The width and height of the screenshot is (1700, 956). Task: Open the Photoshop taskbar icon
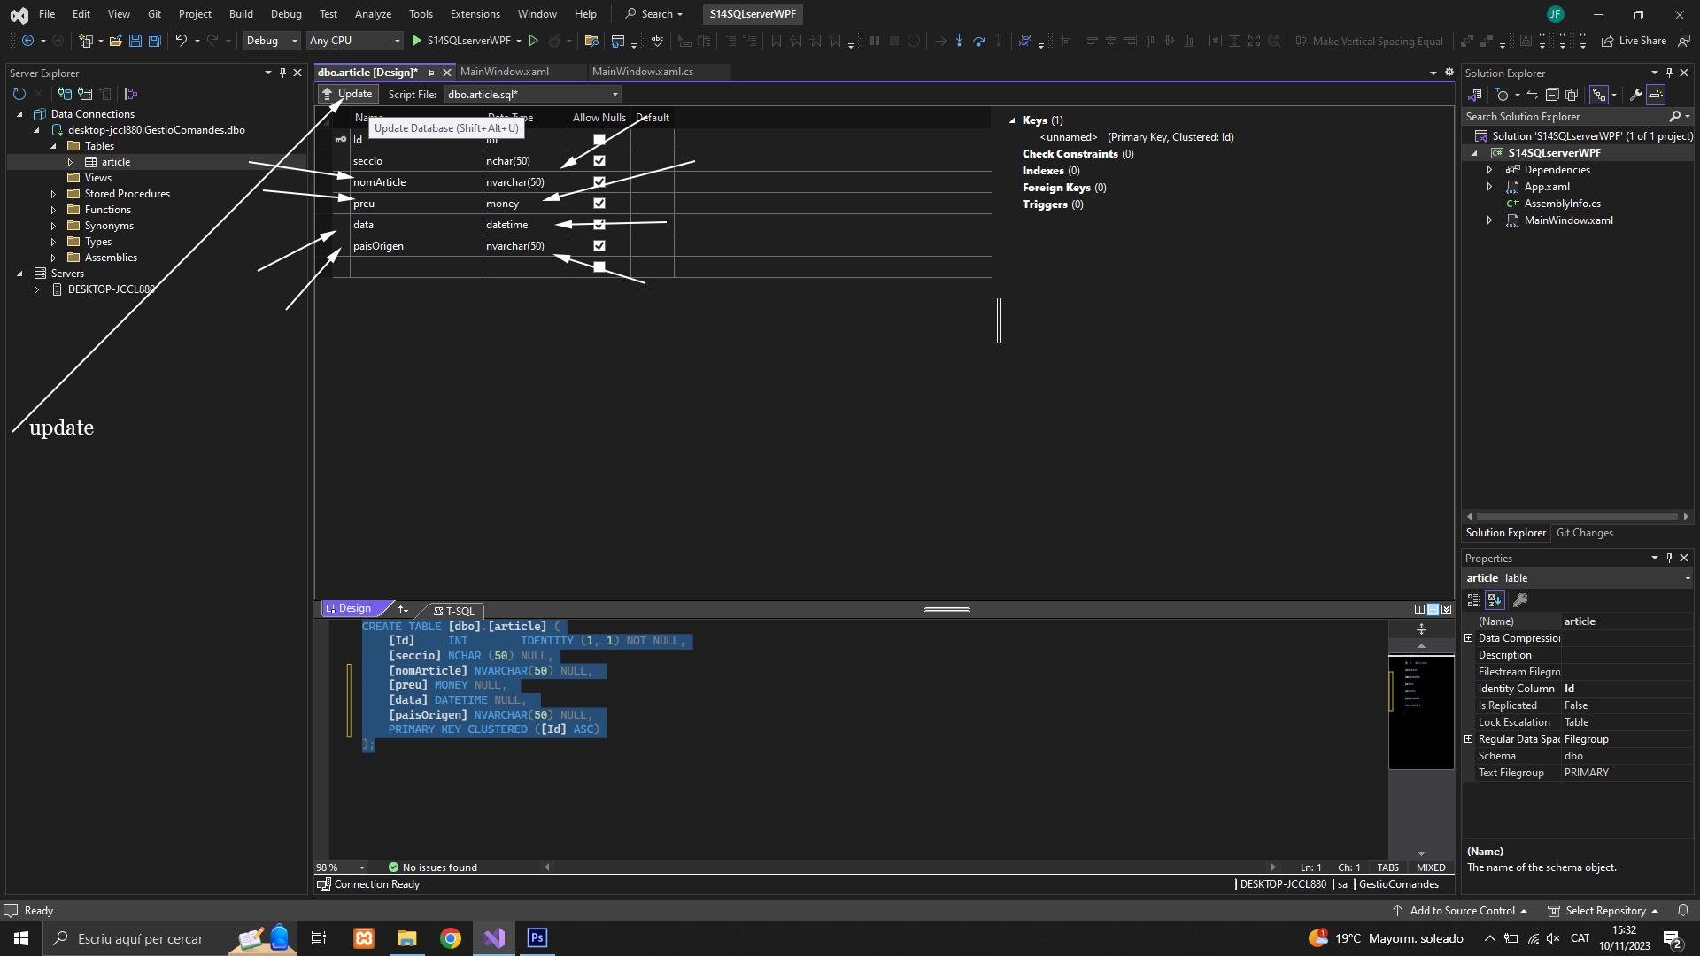click(x=537, y=938)
